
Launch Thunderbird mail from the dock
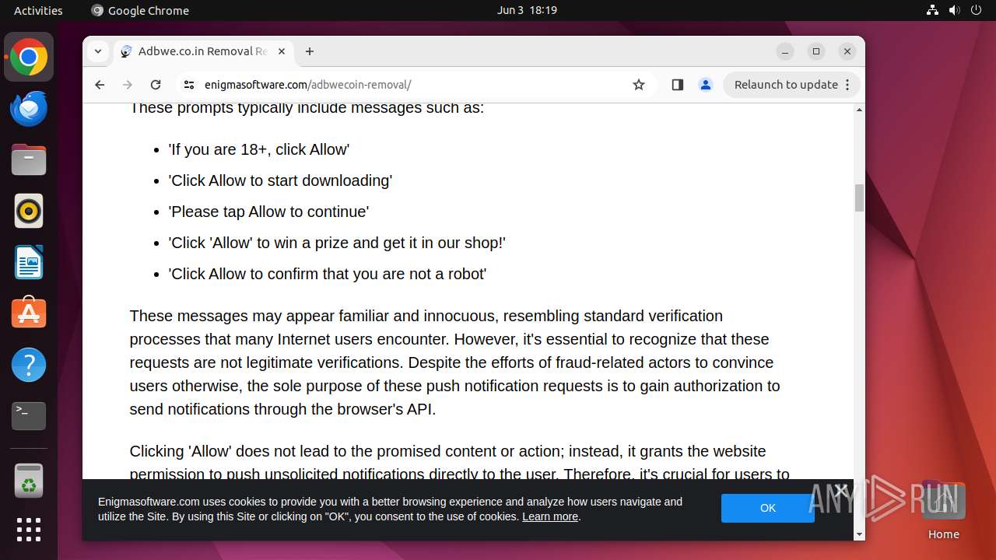(29, 108)
